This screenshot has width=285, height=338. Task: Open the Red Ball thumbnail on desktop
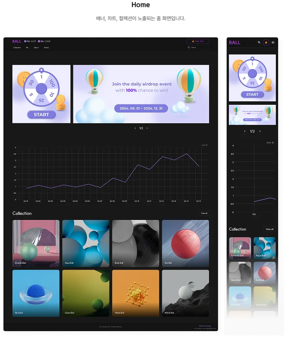pyautogui.click(x=185, y=244)
